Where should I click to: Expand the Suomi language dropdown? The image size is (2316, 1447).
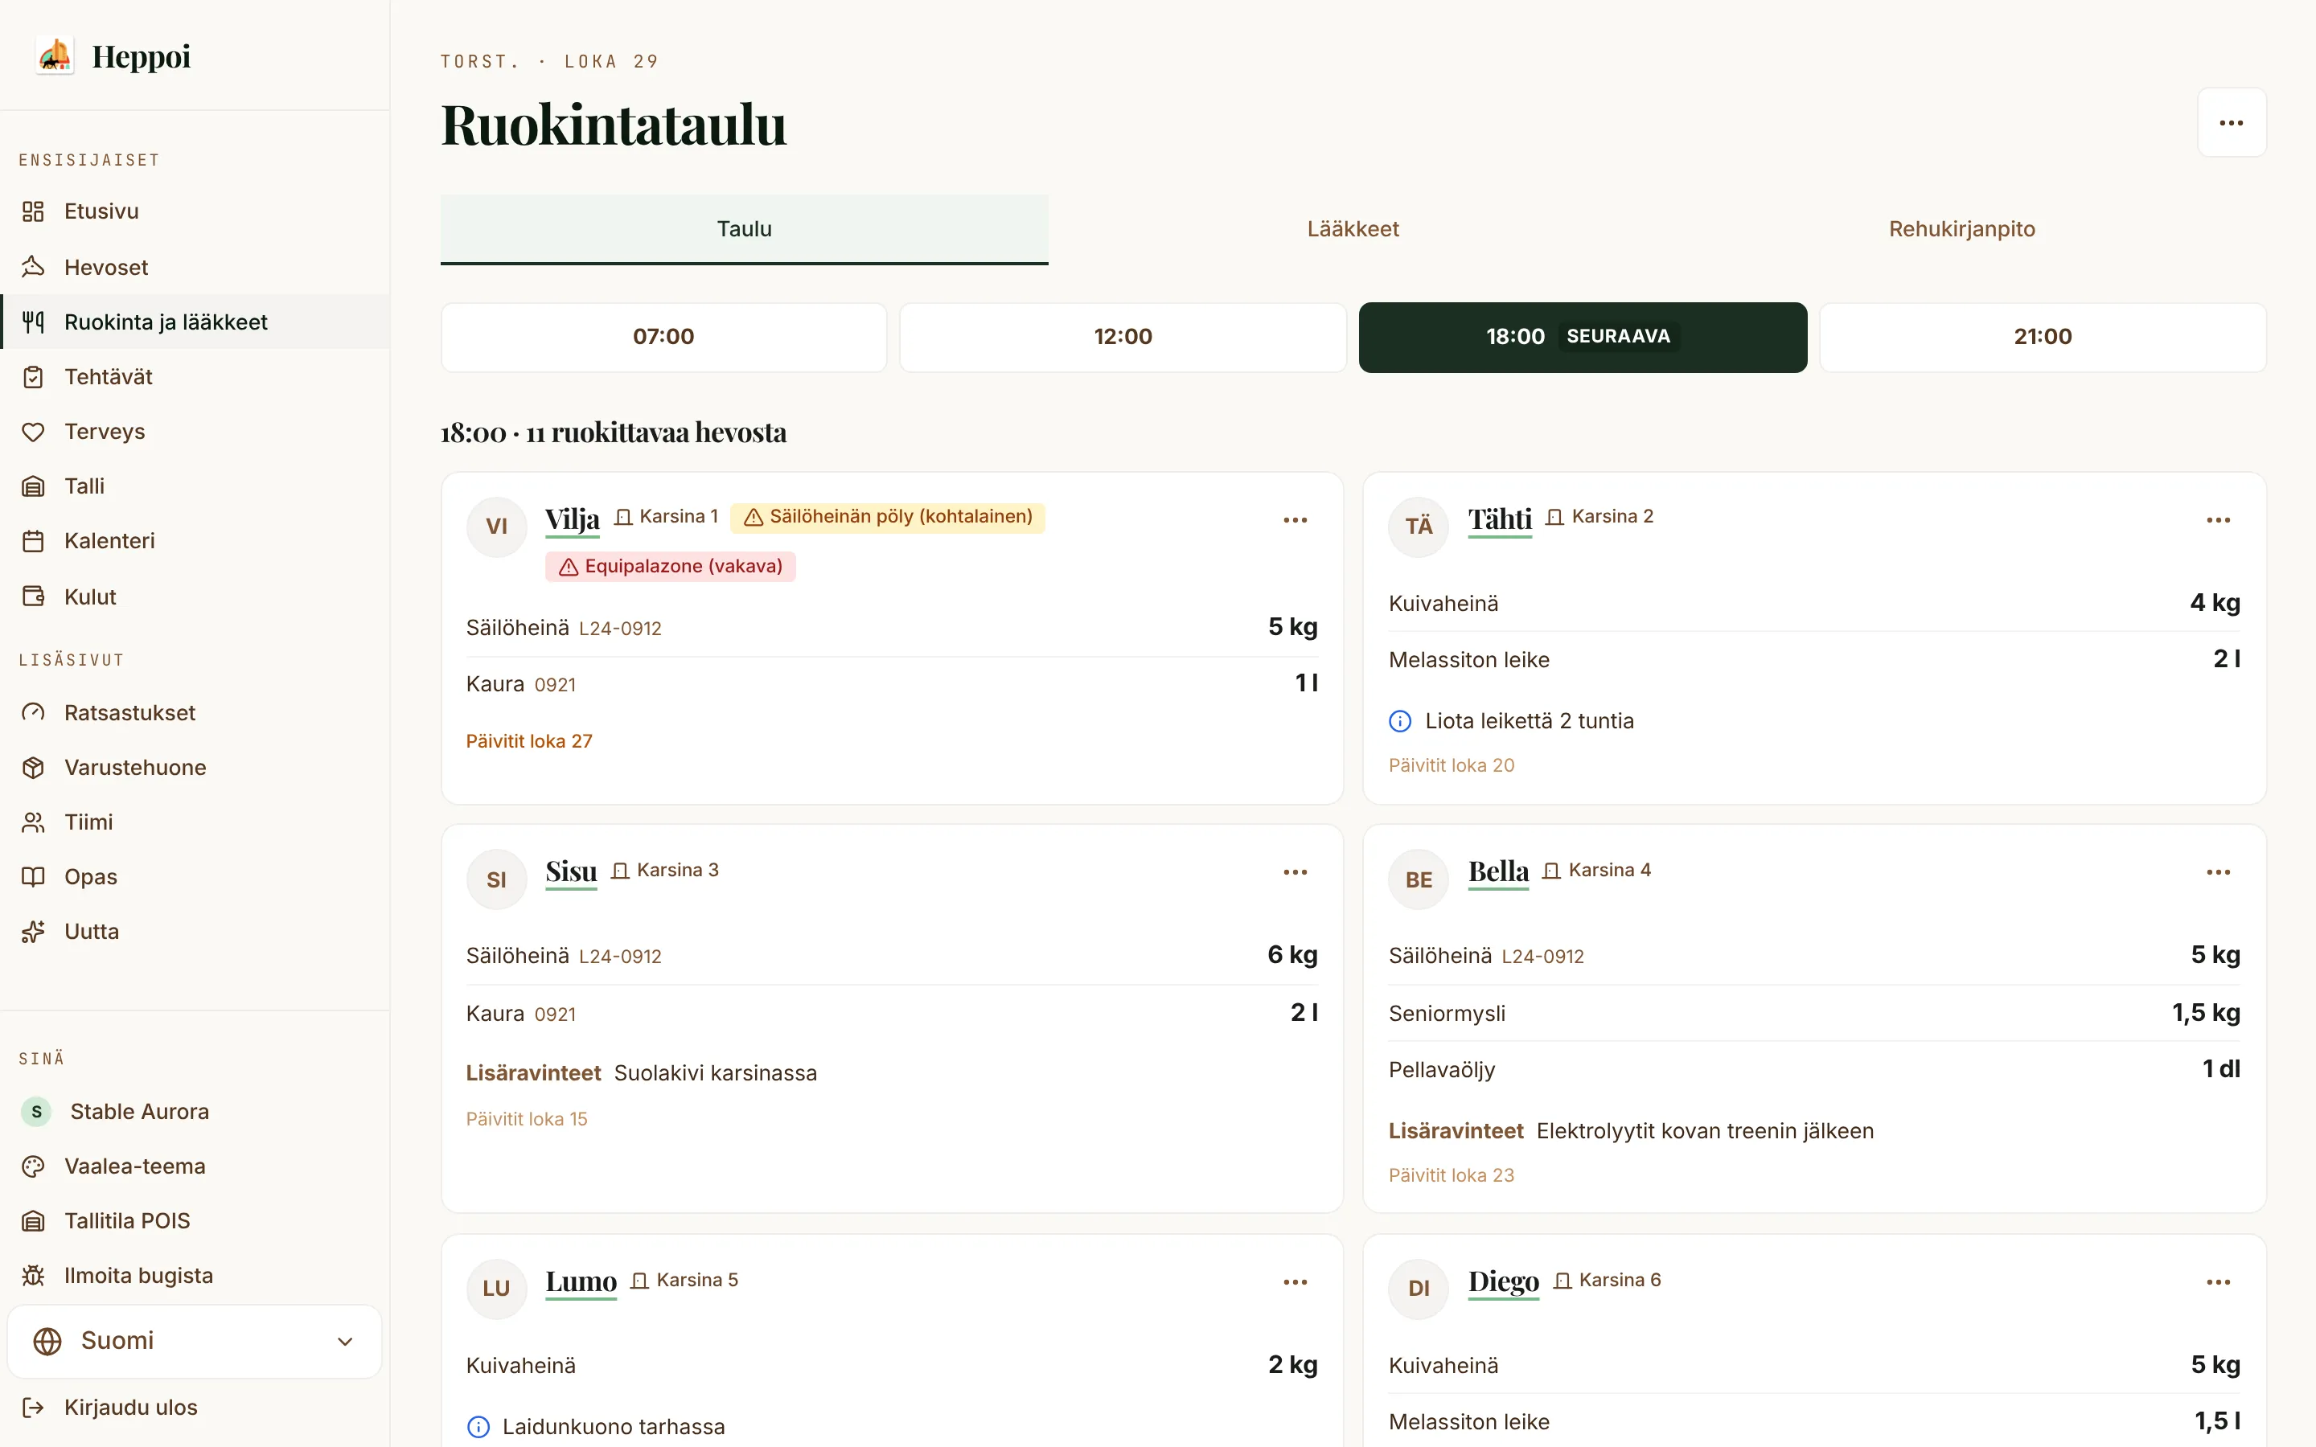(x=195, y=1341)
